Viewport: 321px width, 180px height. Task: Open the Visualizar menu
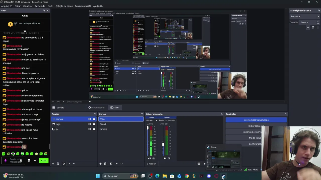[x=28, y=6]
